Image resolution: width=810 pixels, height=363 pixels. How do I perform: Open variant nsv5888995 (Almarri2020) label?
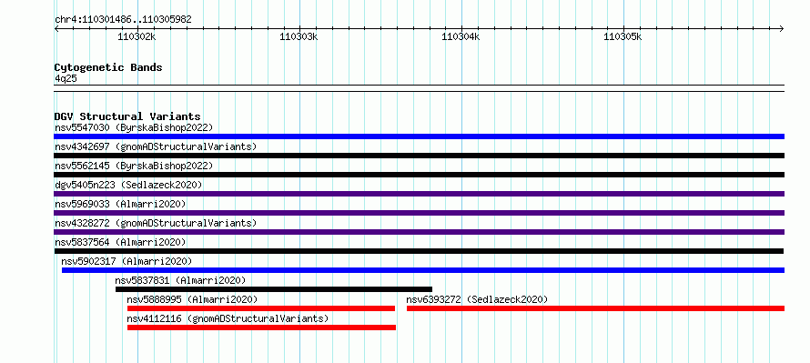pyautogui.click(x=192, y=299)
